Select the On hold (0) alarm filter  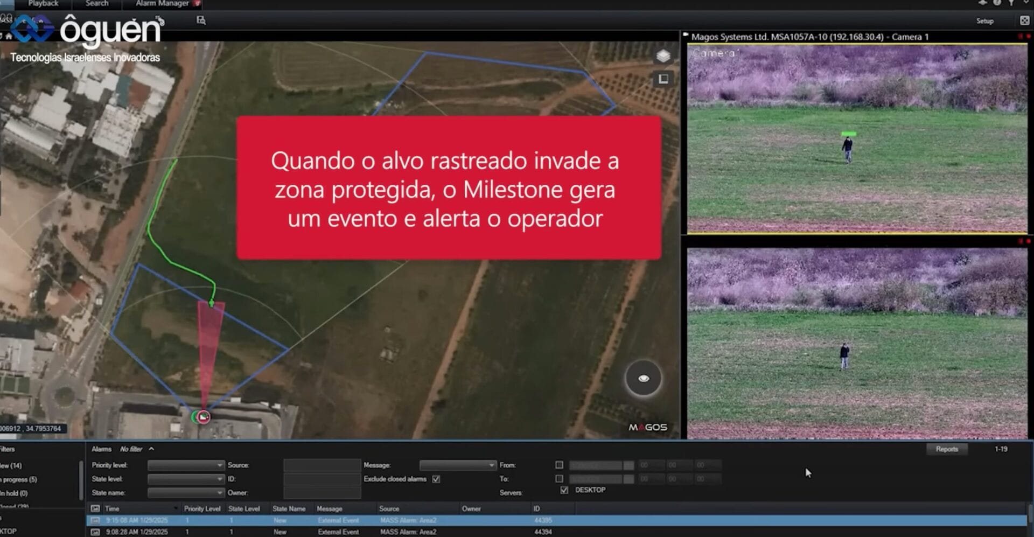point(14,493)
